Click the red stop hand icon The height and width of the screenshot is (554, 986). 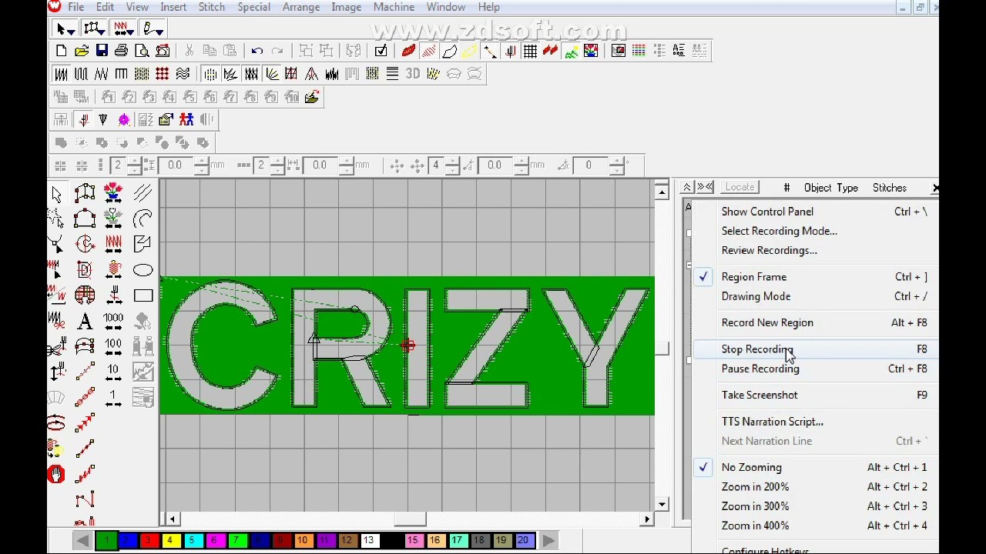click(x=56, y=474)
